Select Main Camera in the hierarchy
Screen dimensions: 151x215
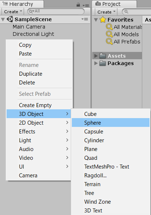click(29, 27)
